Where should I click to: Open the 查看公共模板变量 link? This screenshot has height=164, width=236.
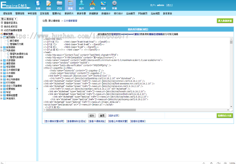(x=118, y=121)
